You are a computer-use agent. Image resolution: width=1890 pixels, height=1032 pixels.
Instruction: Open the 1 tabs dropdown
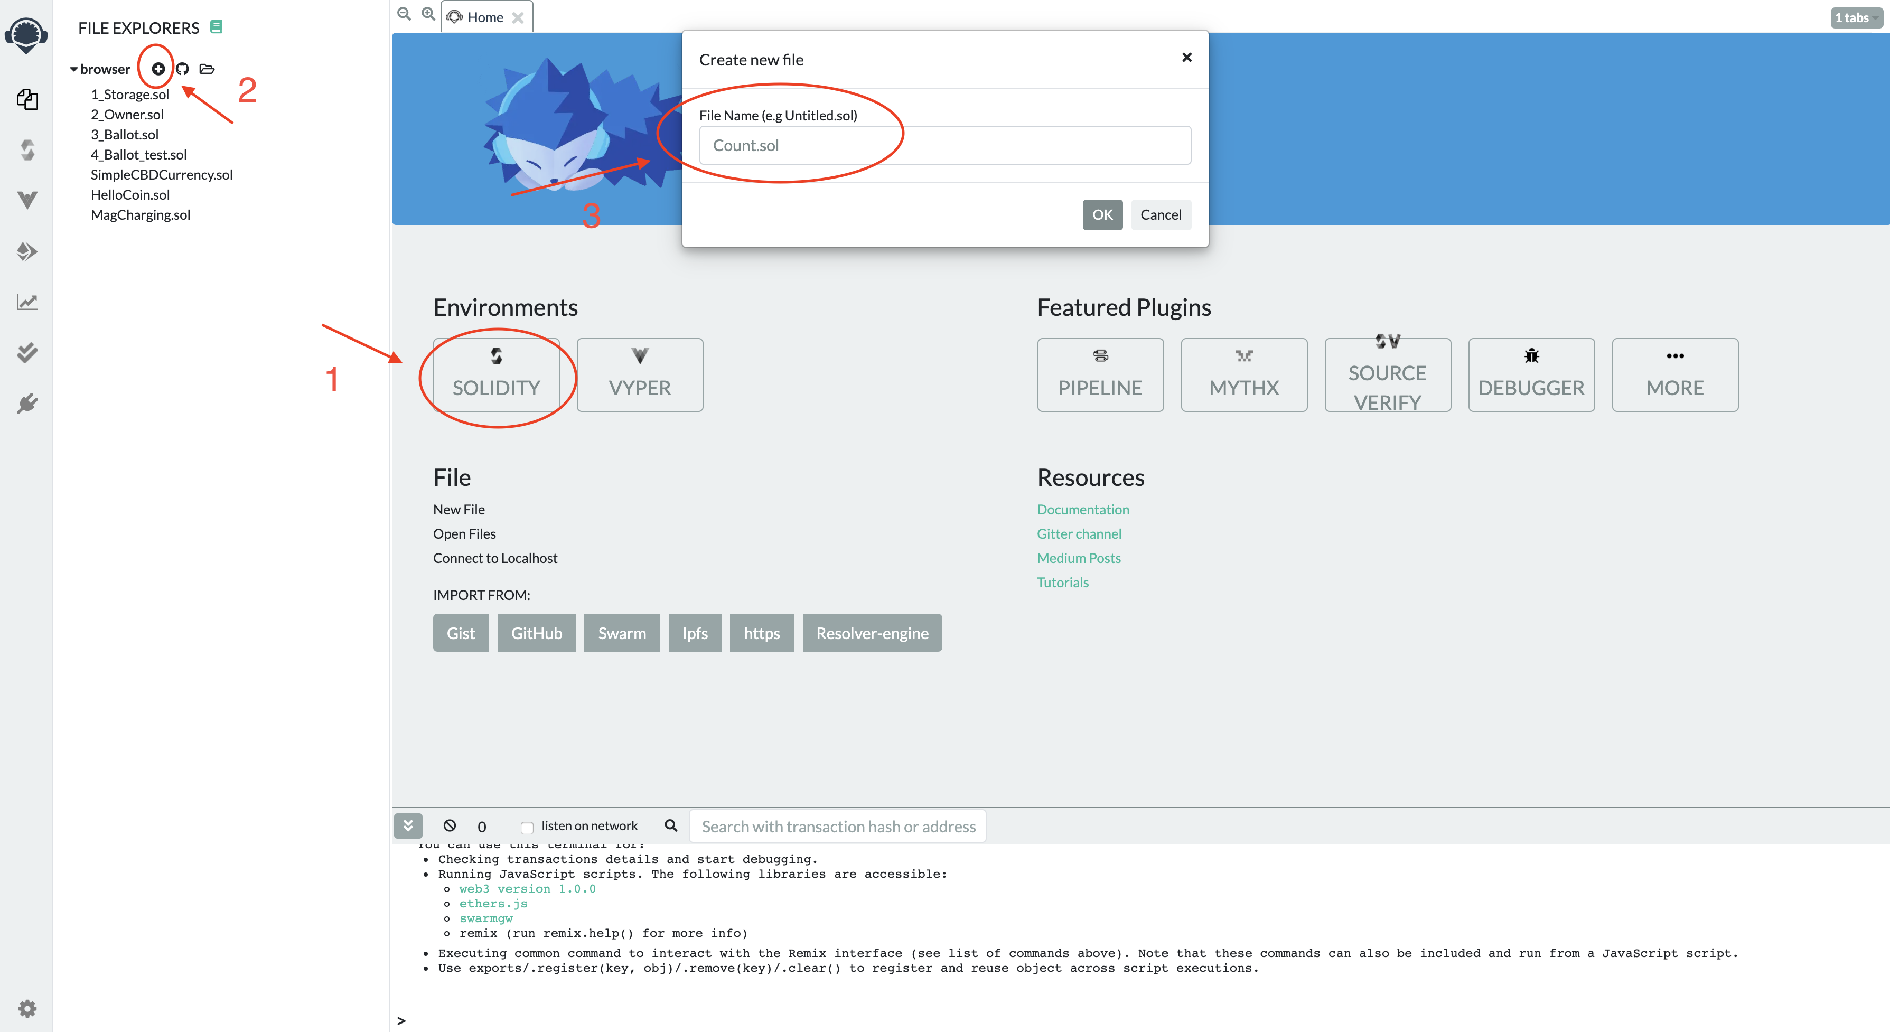(x=1856, y=17)
